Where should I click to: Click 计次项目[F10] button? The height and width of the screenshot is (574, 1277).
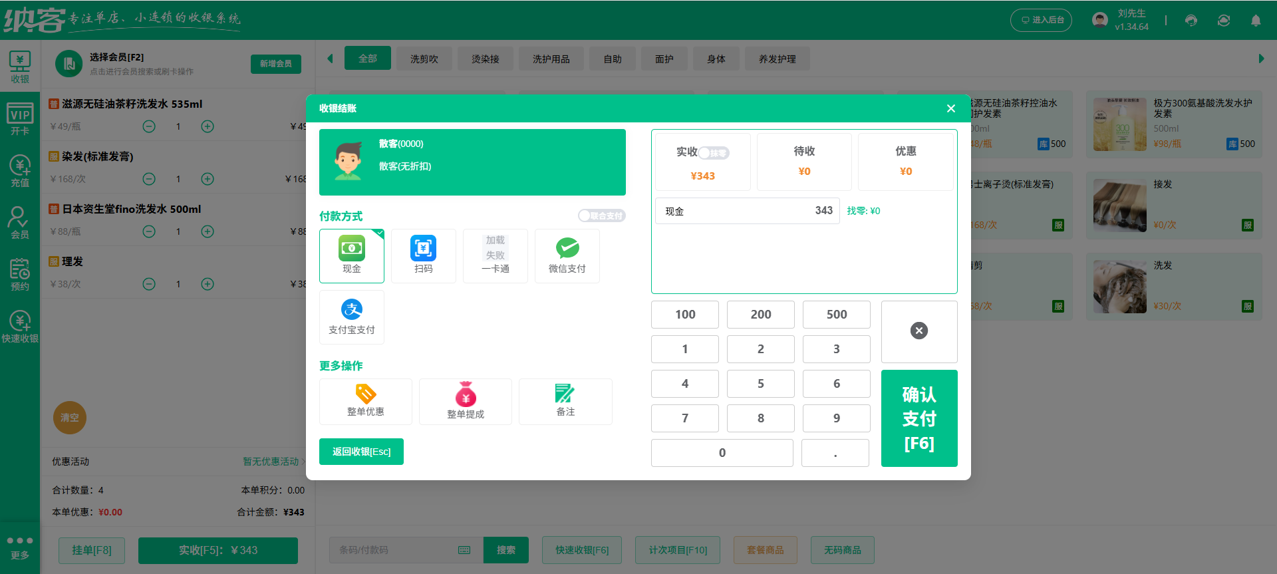678,550
